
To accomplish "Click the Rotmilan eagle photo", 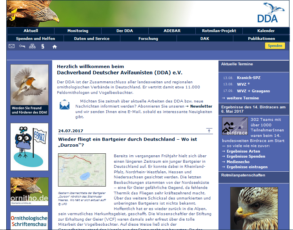I will click(254, 208).
